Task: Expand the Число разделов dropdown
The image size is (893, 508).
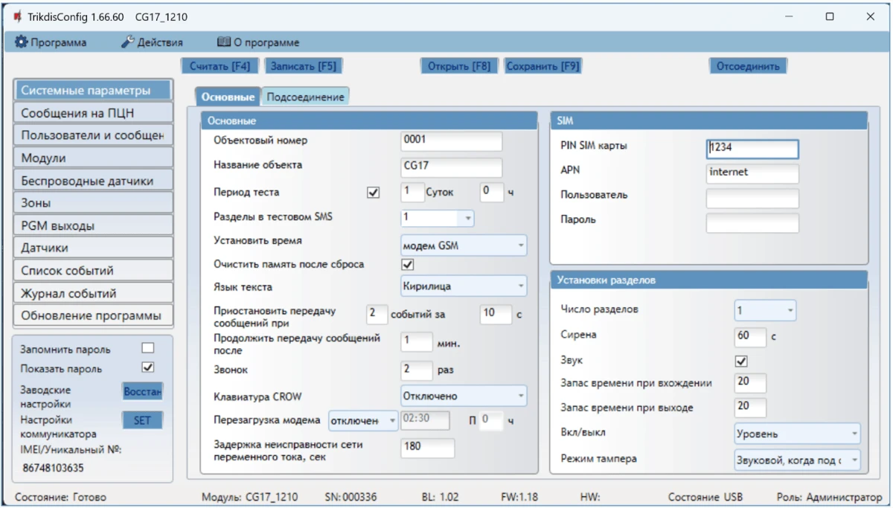Action: pyautogui.click(x=765, y=310)
